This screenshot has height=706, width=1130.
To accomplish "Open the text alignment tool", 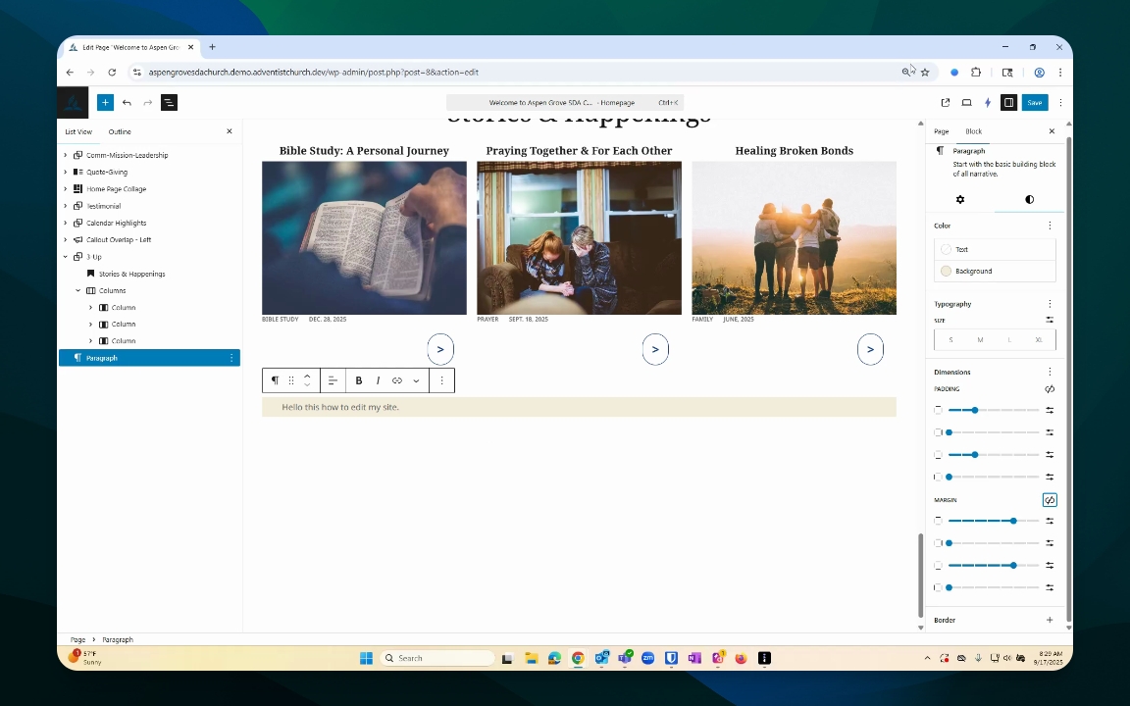I will tap(333, 380).
